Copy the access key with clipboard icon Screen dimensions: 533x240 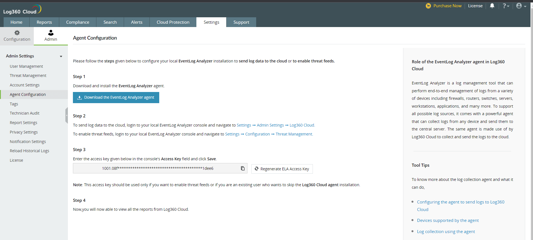point(243,168)
